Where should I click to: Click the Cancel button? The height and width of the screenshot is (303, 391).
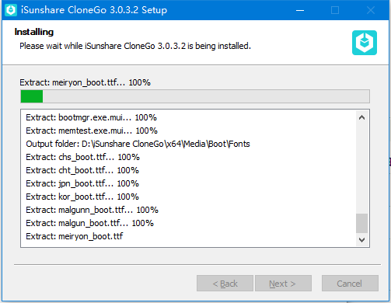[350, 284]
